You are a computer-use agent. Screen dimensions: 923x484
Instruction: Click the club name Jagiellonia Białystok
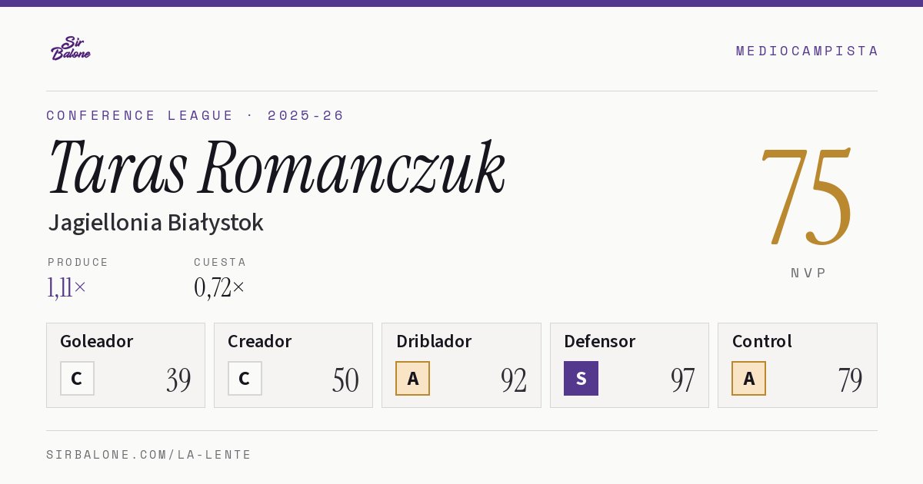(155, 223)
